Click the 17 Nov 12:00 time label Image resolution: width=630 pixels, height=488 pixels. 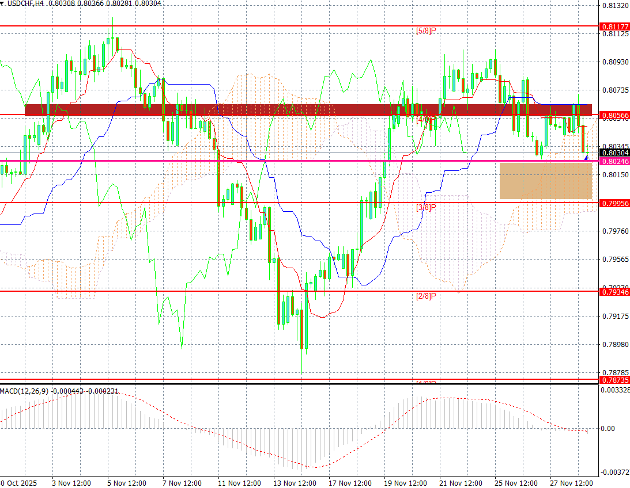pos(350,483)
